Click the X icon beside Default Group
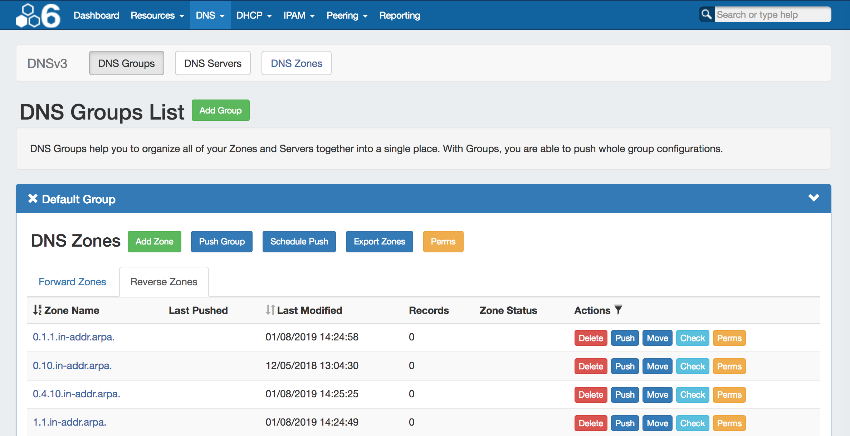This screenshot has height=436, width=850. click(33, 199)
